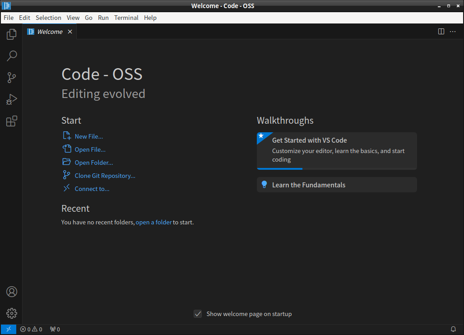Viewport: 464px width, 335px height.
Task: Click the Connect to... link
Action: 92,189
